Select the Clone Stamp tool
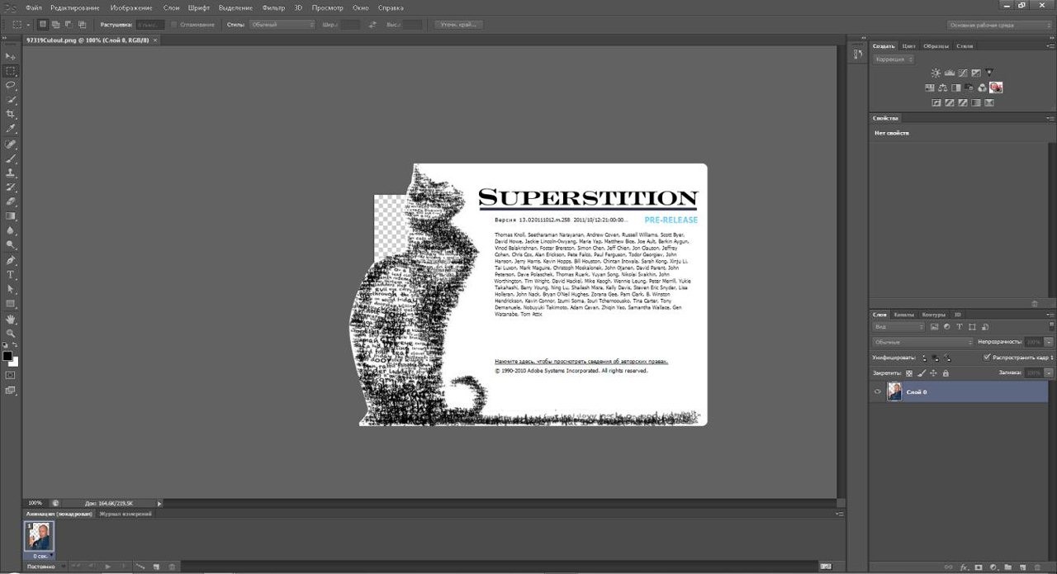 (x=11, y=173)
